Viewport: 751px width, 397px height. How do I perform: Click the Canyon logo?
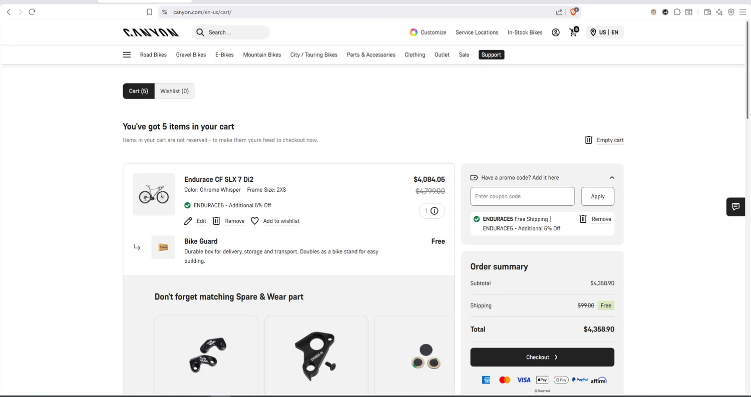coord(151,33)
